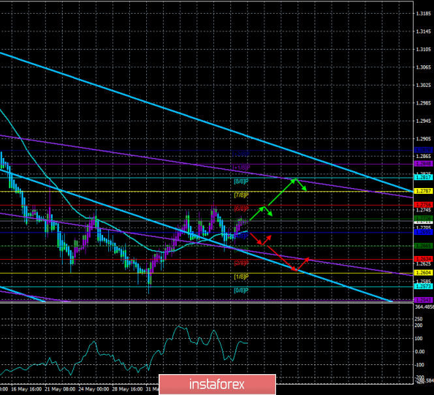Click the 1.3065 price axis label
Image resolution: width=434 pixels, height=395 pixels.
tap(424, 67)
